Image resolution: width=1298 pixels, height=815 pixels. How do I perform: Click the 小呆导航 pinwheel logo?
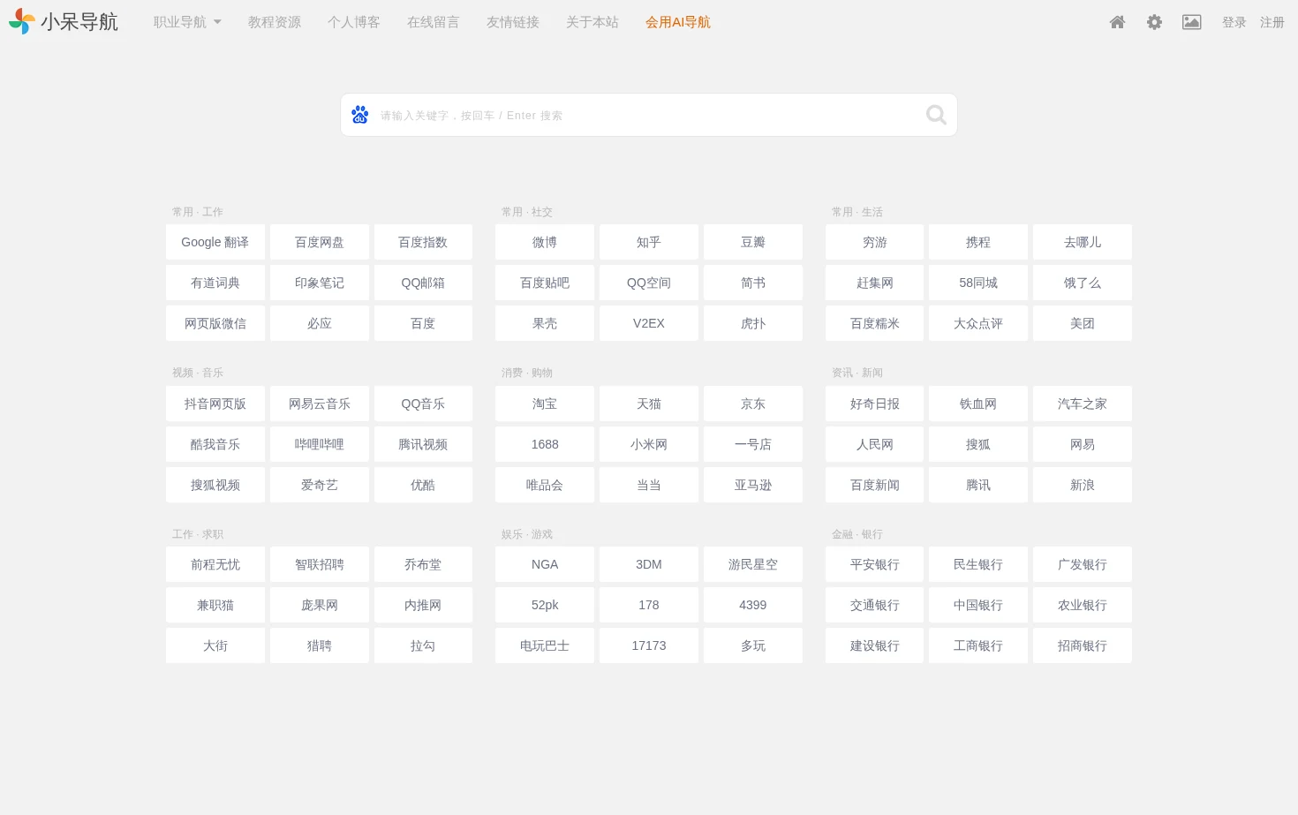tap(22, 21)
